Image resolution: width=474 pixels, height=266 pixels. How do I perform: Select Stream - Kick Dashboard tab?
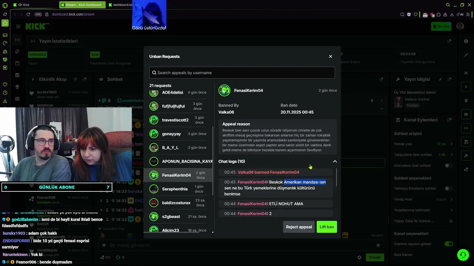[82, 5]
